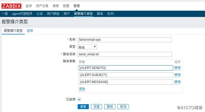Screen dimensions: 205x112
Task: Click the 更新 button
Action: pos(83,107)
